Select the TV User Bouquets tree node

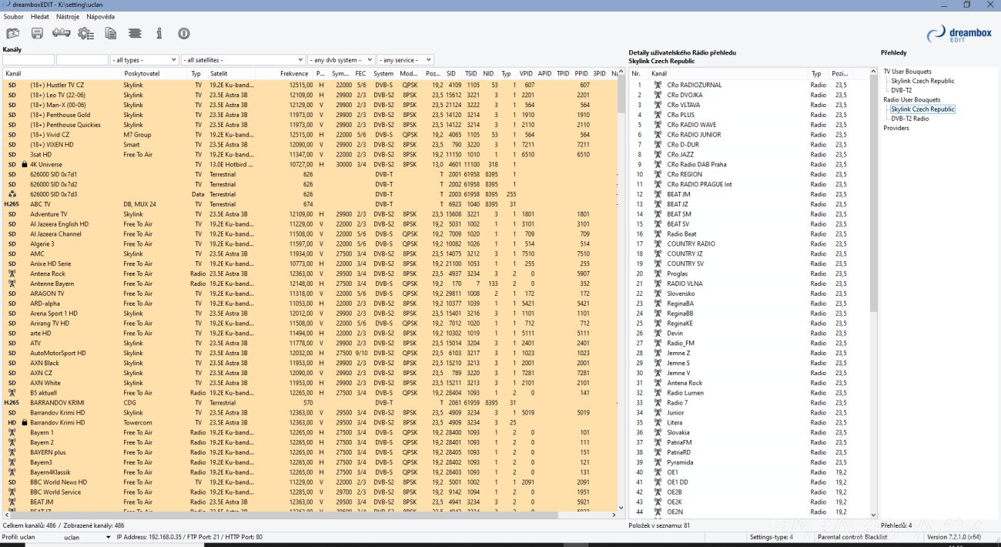pos(907,72)
